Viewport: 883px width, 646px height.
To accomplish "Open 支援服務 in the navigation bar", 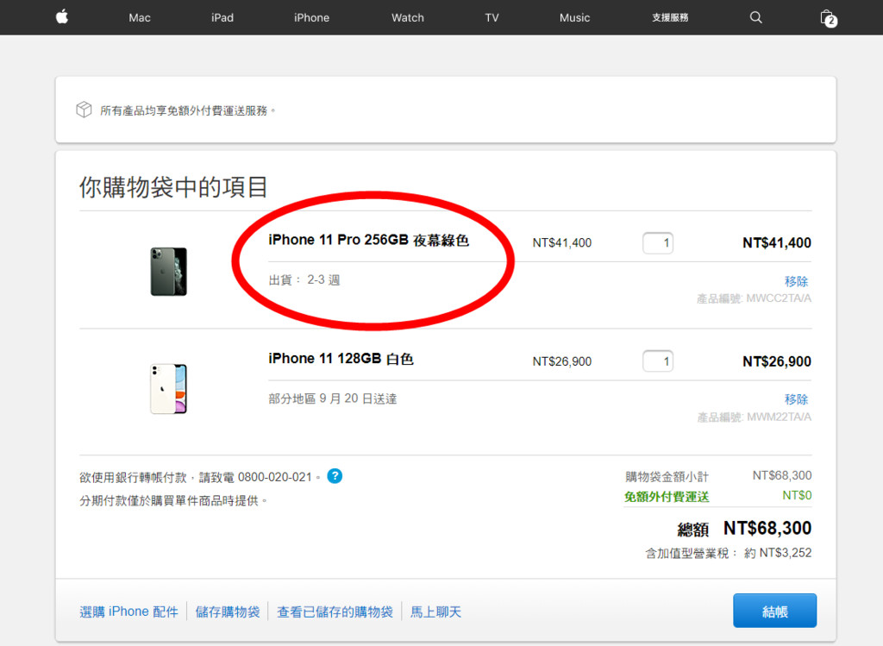I will pos(670,17).
